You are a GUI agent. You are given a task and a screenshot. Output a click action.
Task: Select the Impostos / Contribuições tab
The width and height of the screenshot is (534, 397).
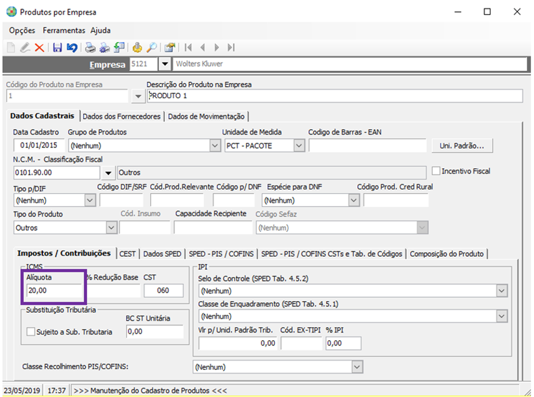click(64, 253)
